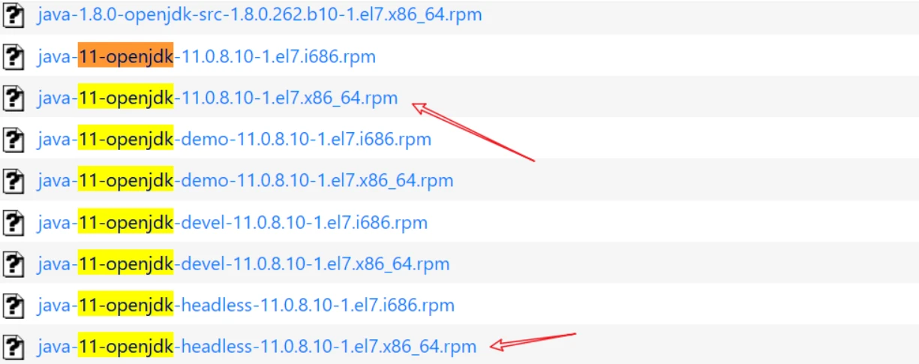Open the java-11-openjdk-demo i686 rpm link
This screenshot has height=364, width=919.
click(234, 139)
